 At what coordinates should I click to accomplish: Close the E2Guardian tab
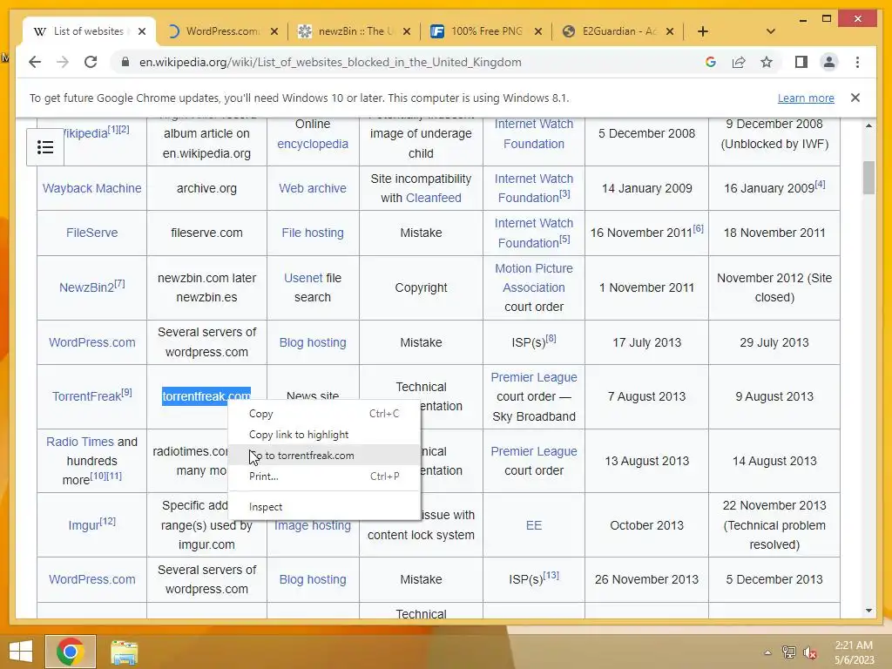[x=670, y=31]
